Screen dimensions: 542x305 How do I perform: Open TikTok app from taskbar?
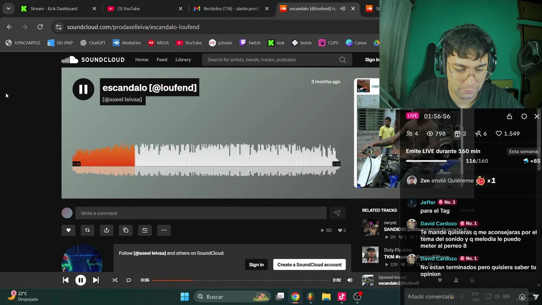(342, 297)
